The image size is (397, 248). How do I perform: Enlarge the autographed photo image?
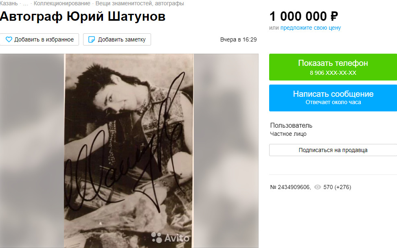[x=129, y=151]
